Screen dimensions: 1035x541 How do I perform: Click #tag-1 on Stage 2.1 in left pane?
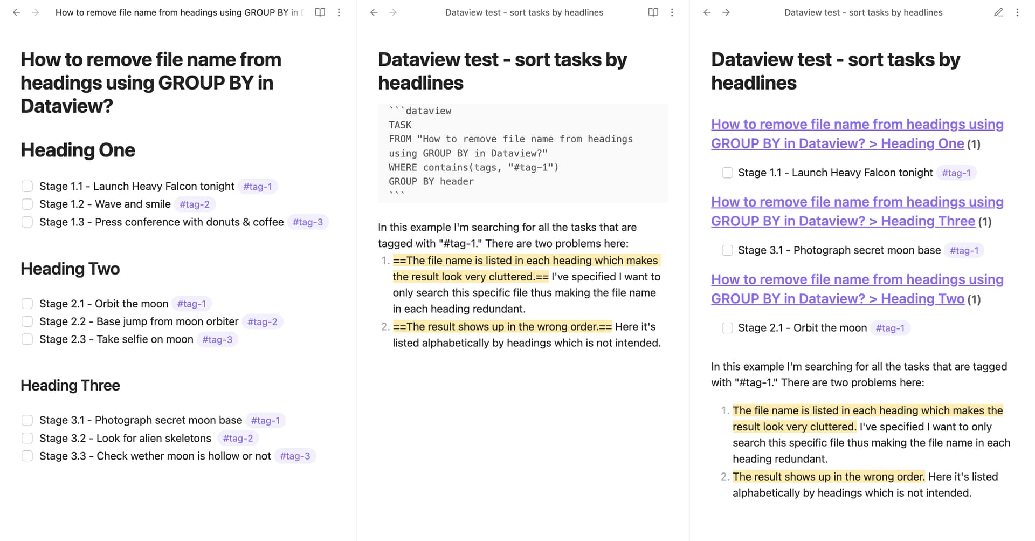(191, 304)
